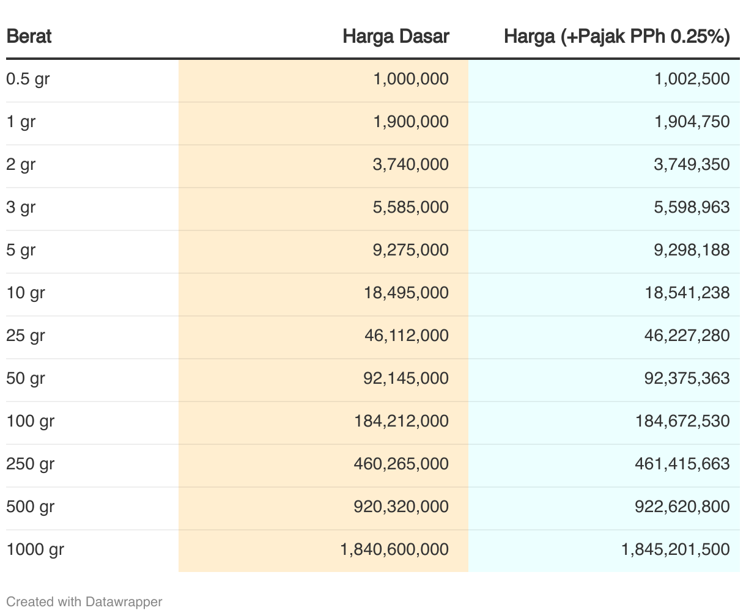Screen dimensions: 746x616
Task: Click the 922,620,800 taxed price cell
Action: [682, 507]
